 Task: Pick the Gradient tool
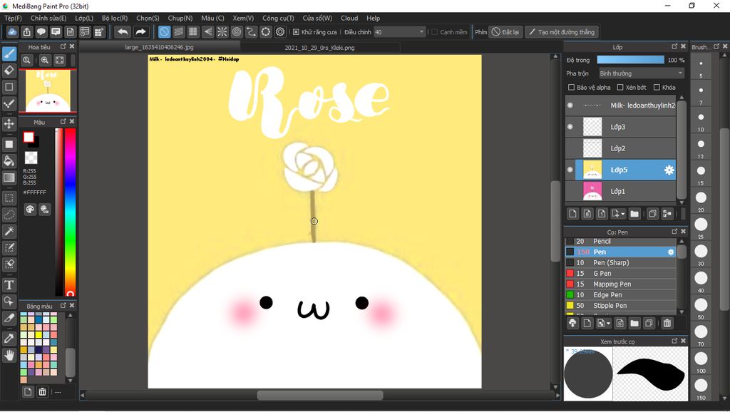tap(9, 177)
